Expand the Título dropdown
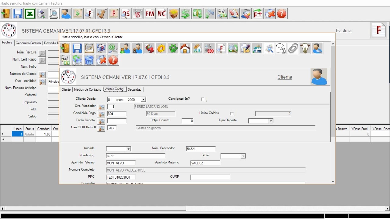 pos(243,156)
